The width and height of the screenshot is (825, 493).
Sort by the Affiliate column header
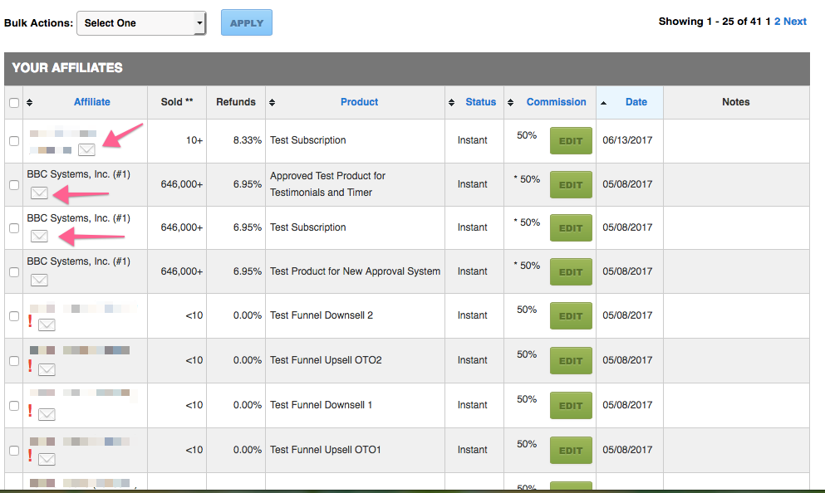(91, 102)
